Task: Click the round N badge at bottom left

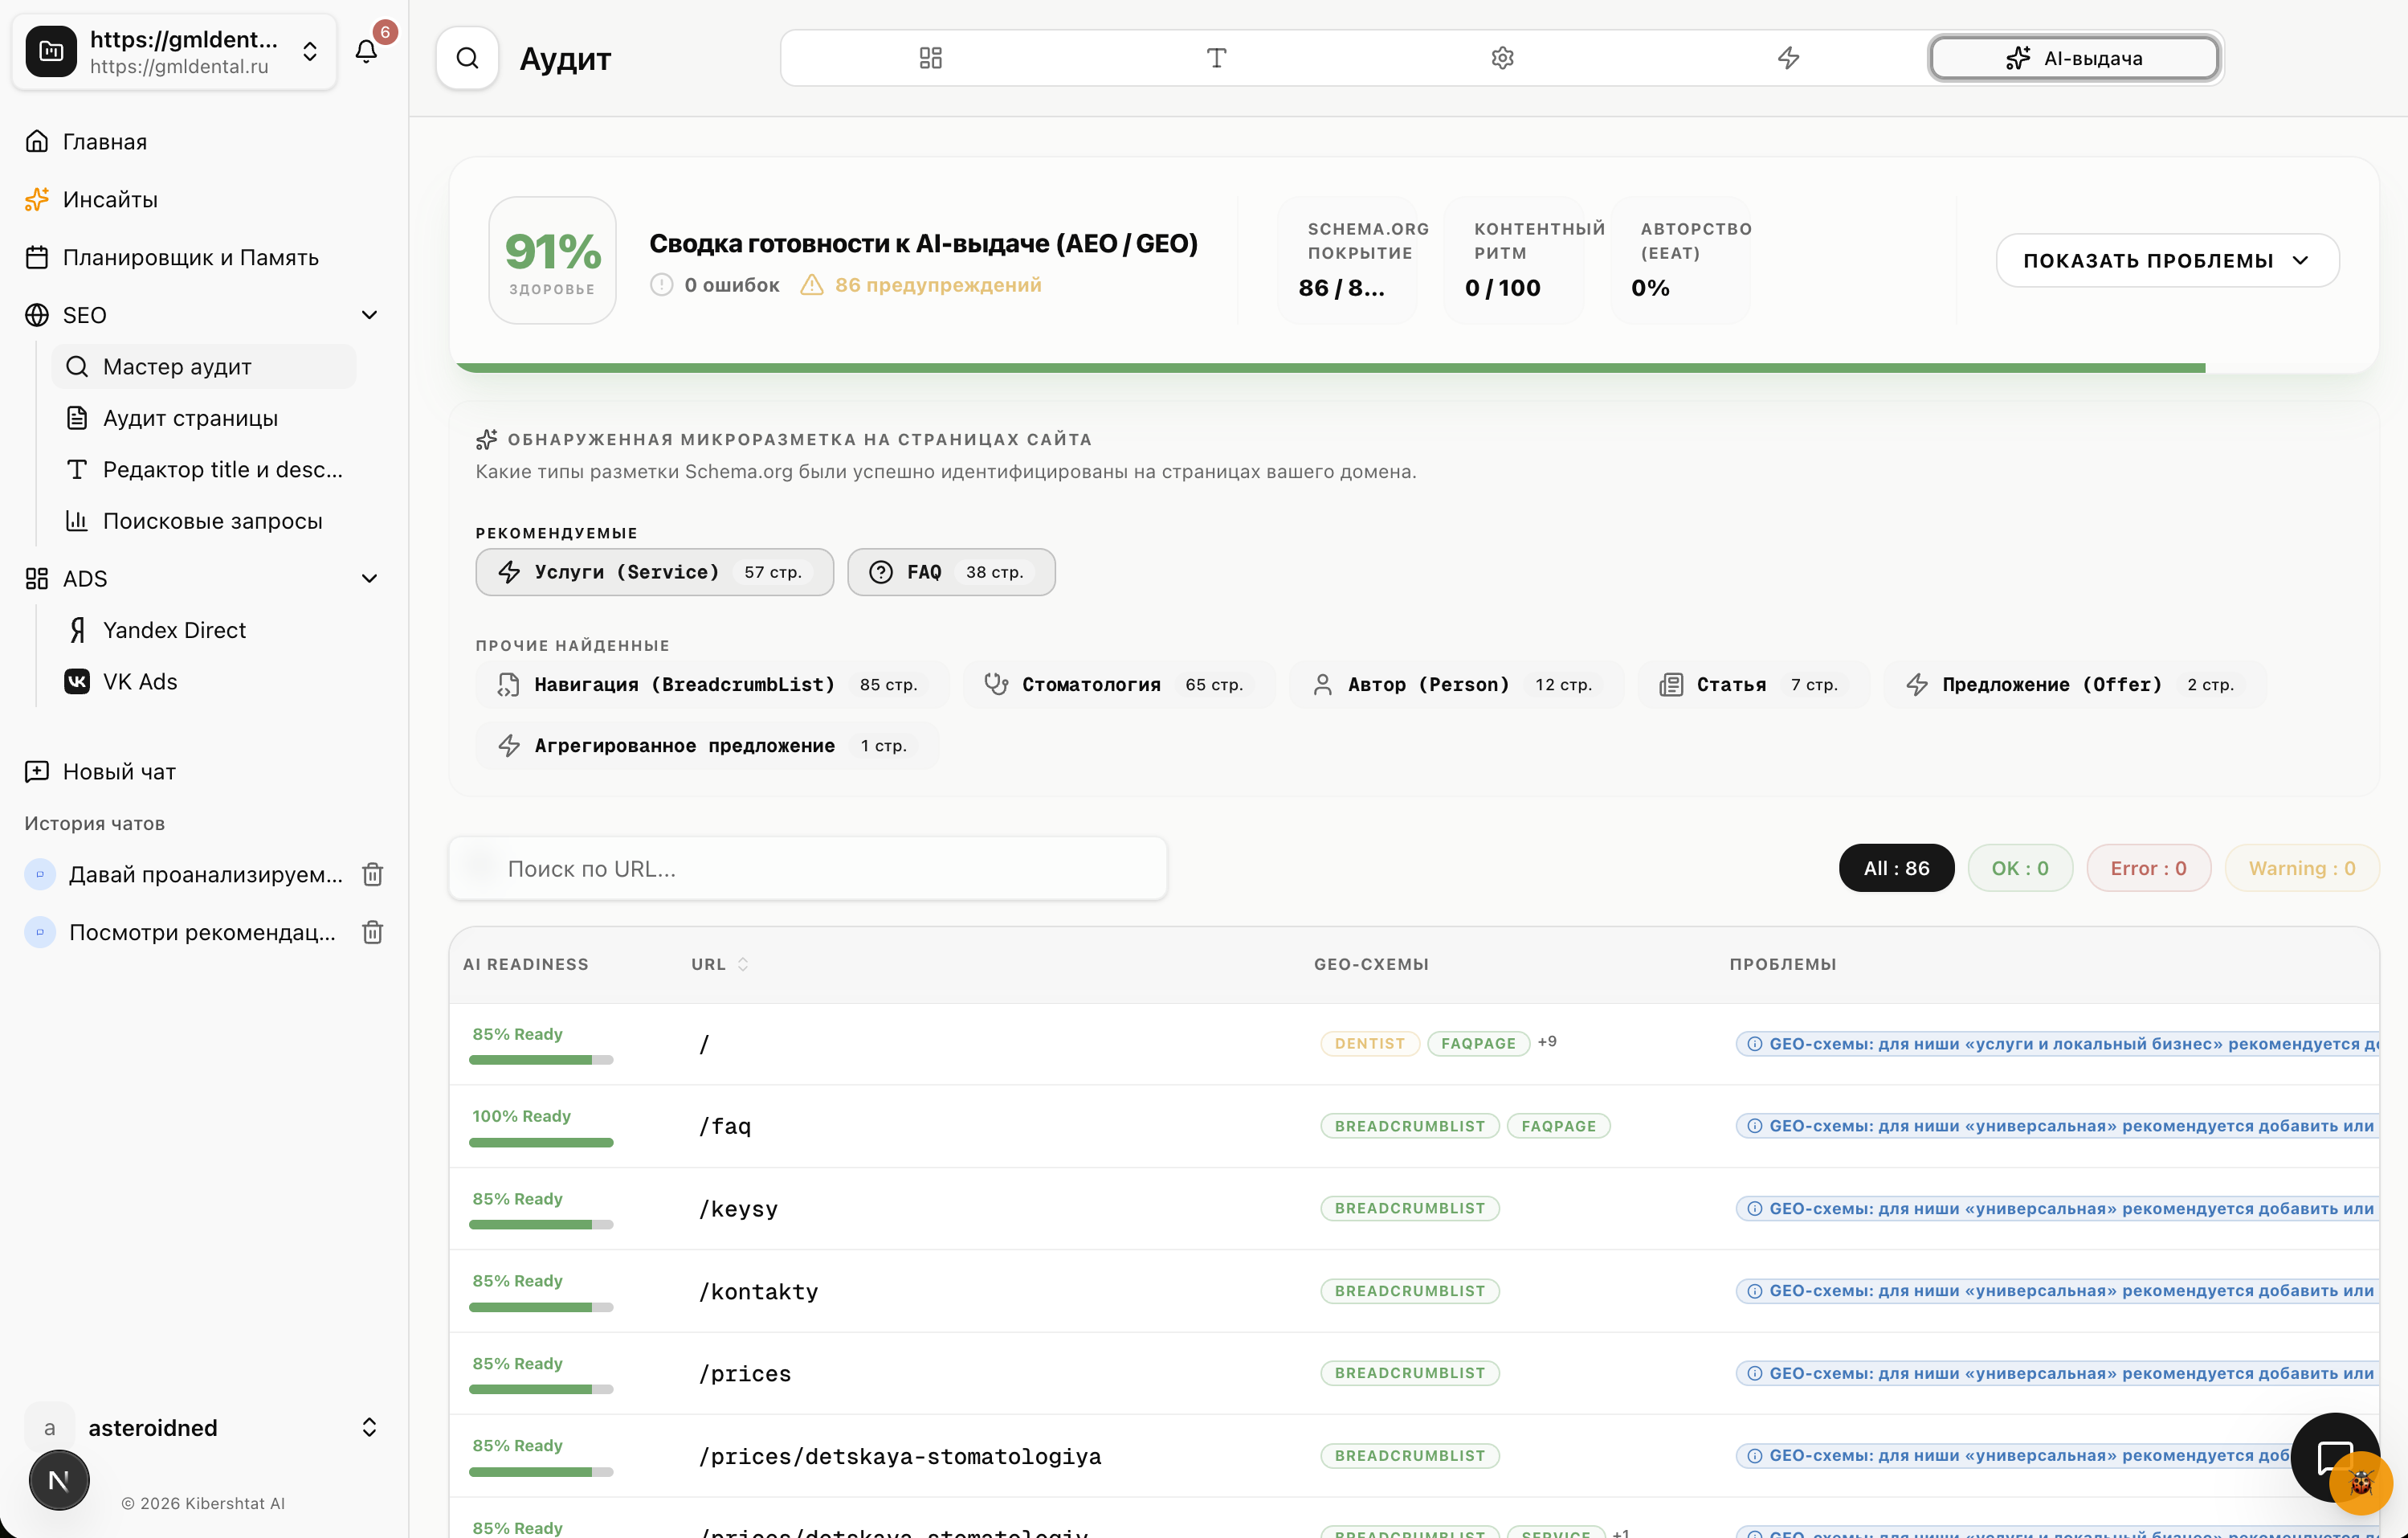Action: pyautogui.click(x=59, y=1480)
